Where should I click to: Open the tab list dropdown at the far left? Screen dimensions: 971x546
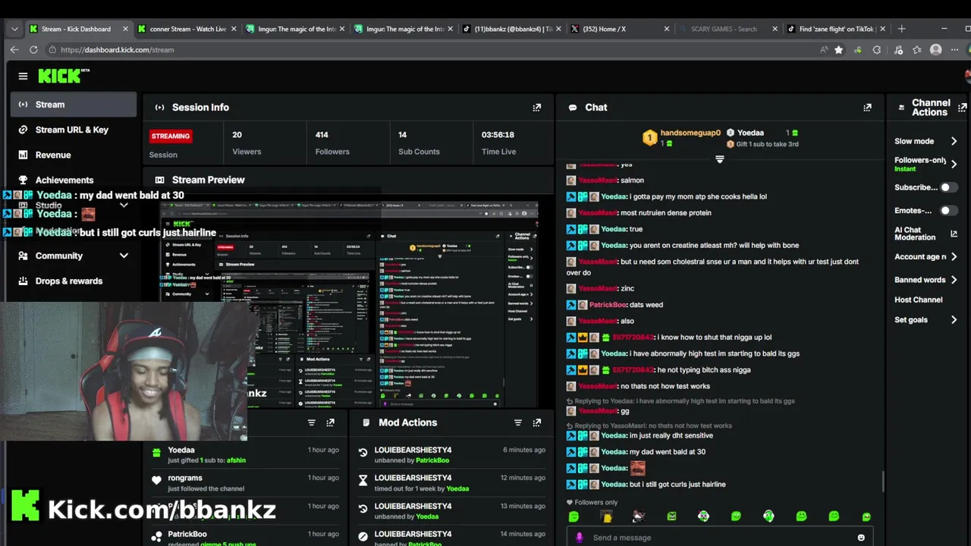(14, 29)
